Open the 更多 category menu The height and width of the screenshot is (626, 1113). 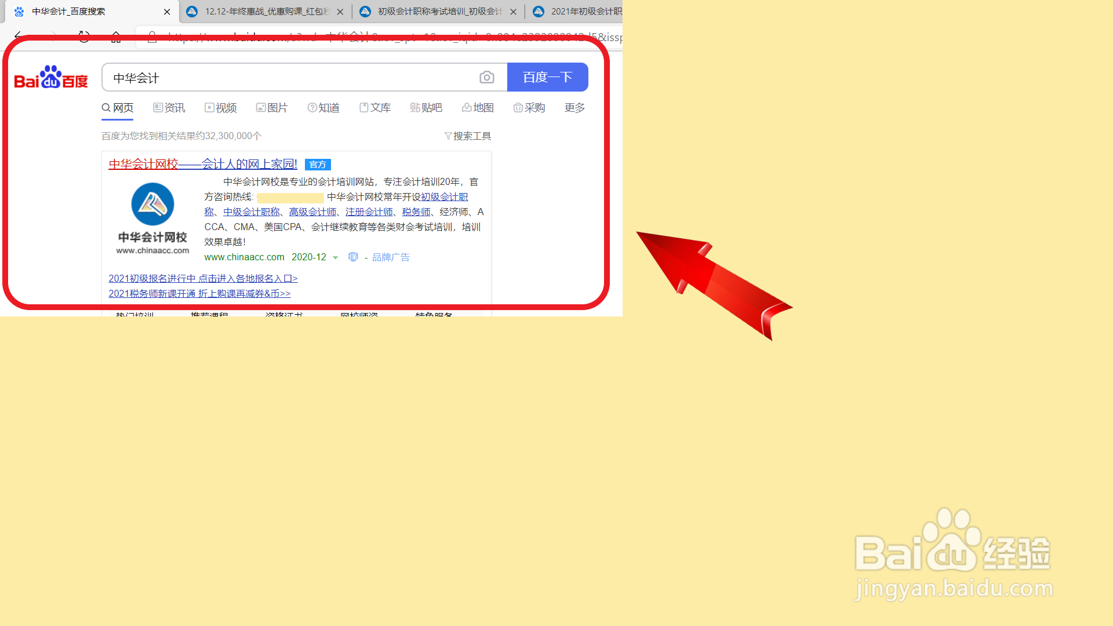coord(574,108)
